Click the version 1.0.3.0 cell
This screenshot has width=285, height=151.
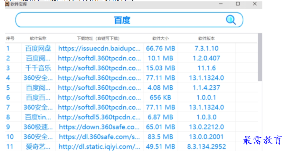coord(207,117)
